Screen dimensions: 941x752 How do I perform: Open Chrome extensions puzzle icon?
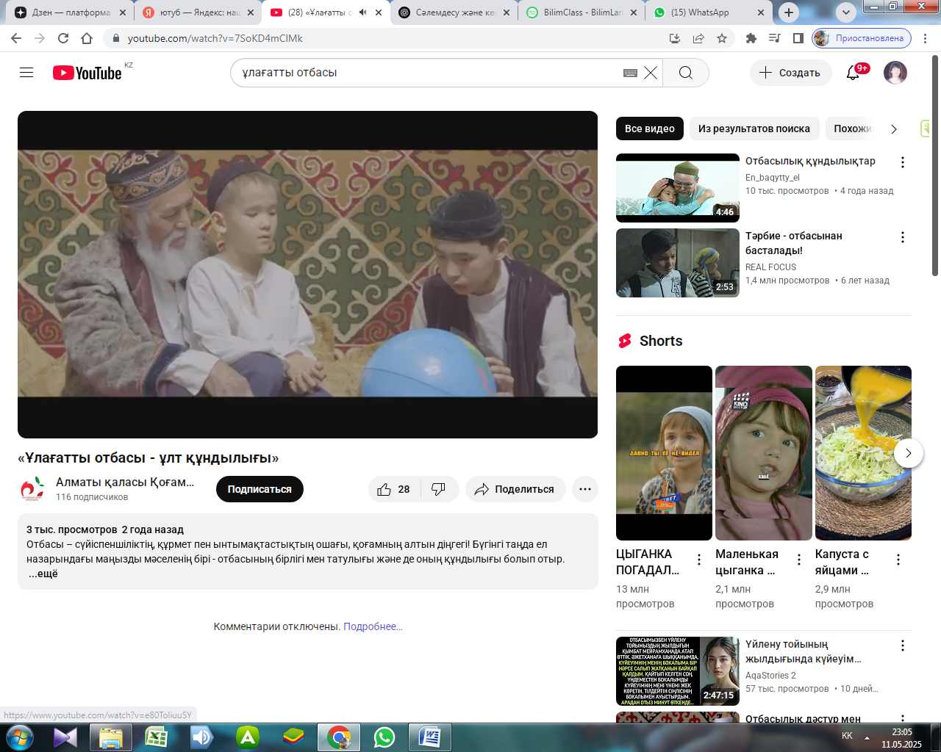[751, 38]
